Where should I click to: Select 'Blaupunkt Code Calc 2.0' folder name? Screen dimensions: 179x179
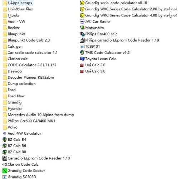tap(29, 40)
